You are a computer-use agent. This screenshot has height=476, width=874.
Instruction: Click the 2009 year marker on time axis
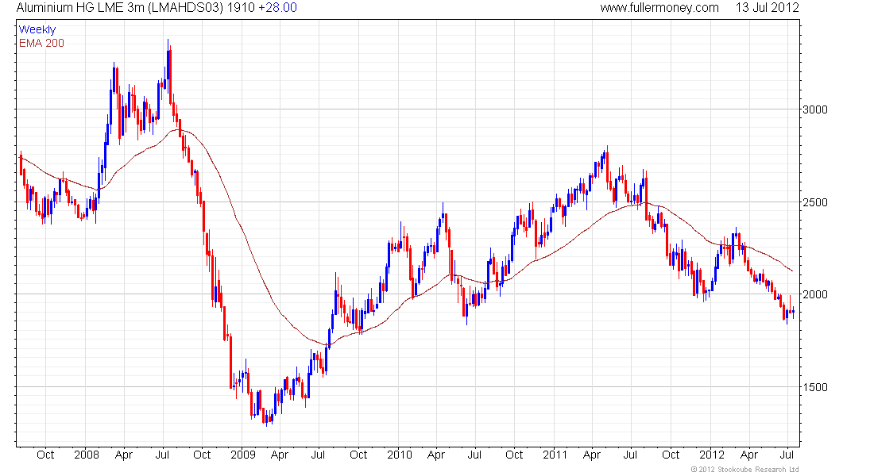click(243, 455)
